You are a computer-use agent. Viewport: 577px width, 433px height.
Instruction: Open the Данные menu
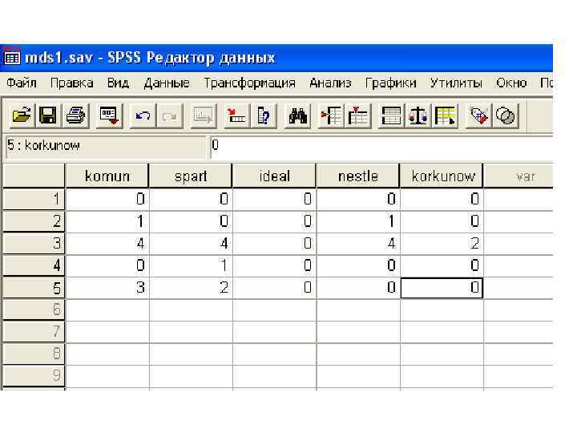[167, 83]
